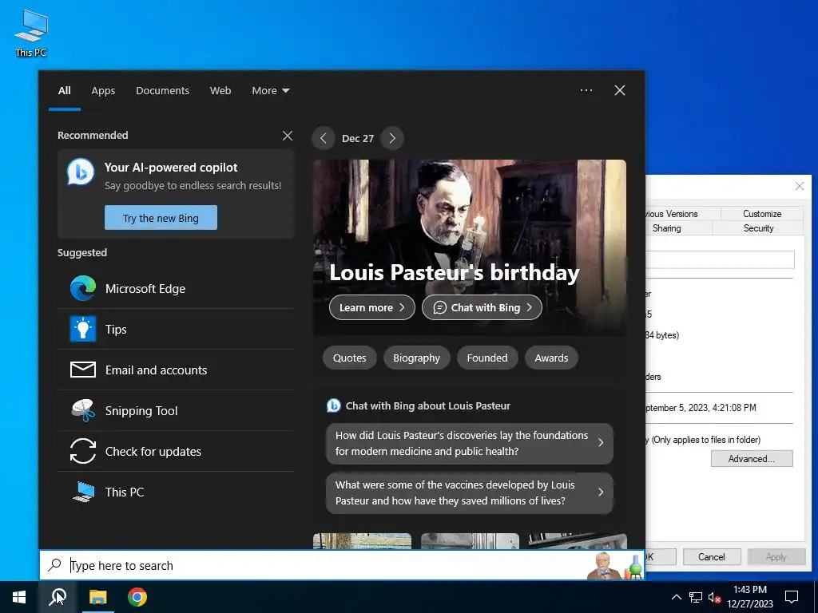Image resolution: width=818 pixels, height=613 pixels.
Task: Go to next day after Dec 27
Action: pos(392,138)
